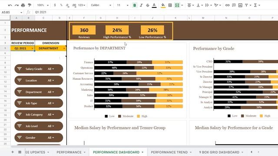Open the Job Level slicer
Screen dimensions: 278x156
[39, 126]
